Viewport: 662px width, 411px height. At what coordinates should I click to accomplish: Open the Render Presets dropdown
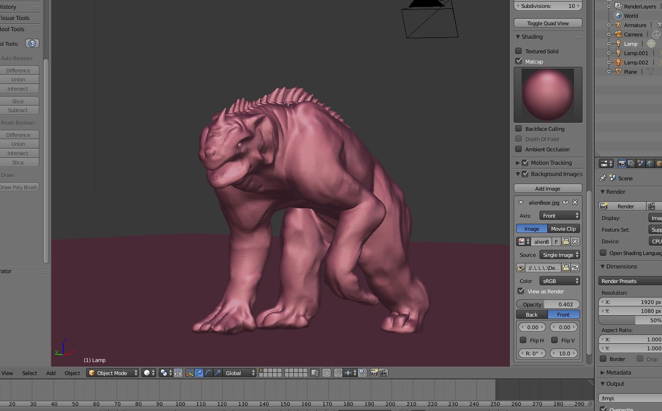coord(630,281)
